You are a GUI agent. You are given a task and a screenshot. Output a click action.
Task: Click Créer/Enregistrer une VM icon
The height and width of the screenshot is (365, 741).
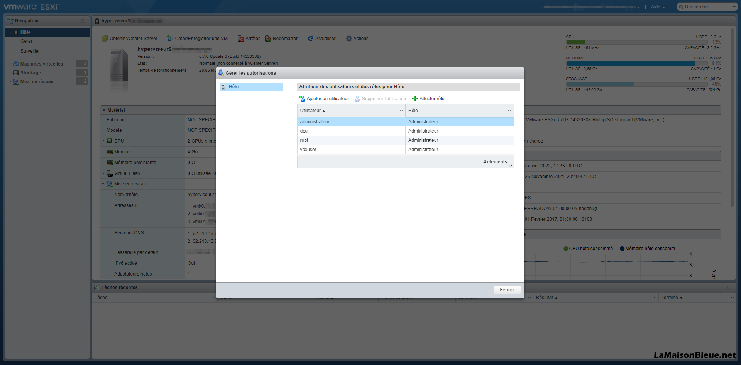tap(170, 39)
